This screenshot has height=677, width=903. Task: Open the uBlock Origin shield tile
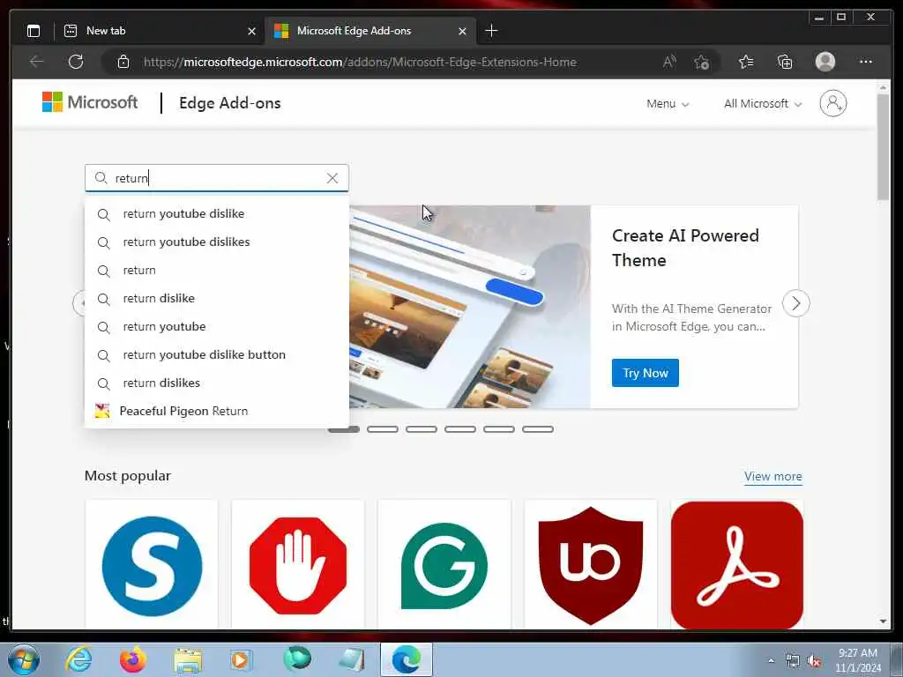point(590,565)
